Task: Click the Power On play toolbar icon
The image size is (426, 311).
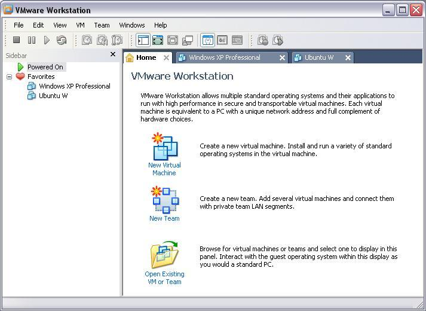Action: click(47, 40)
